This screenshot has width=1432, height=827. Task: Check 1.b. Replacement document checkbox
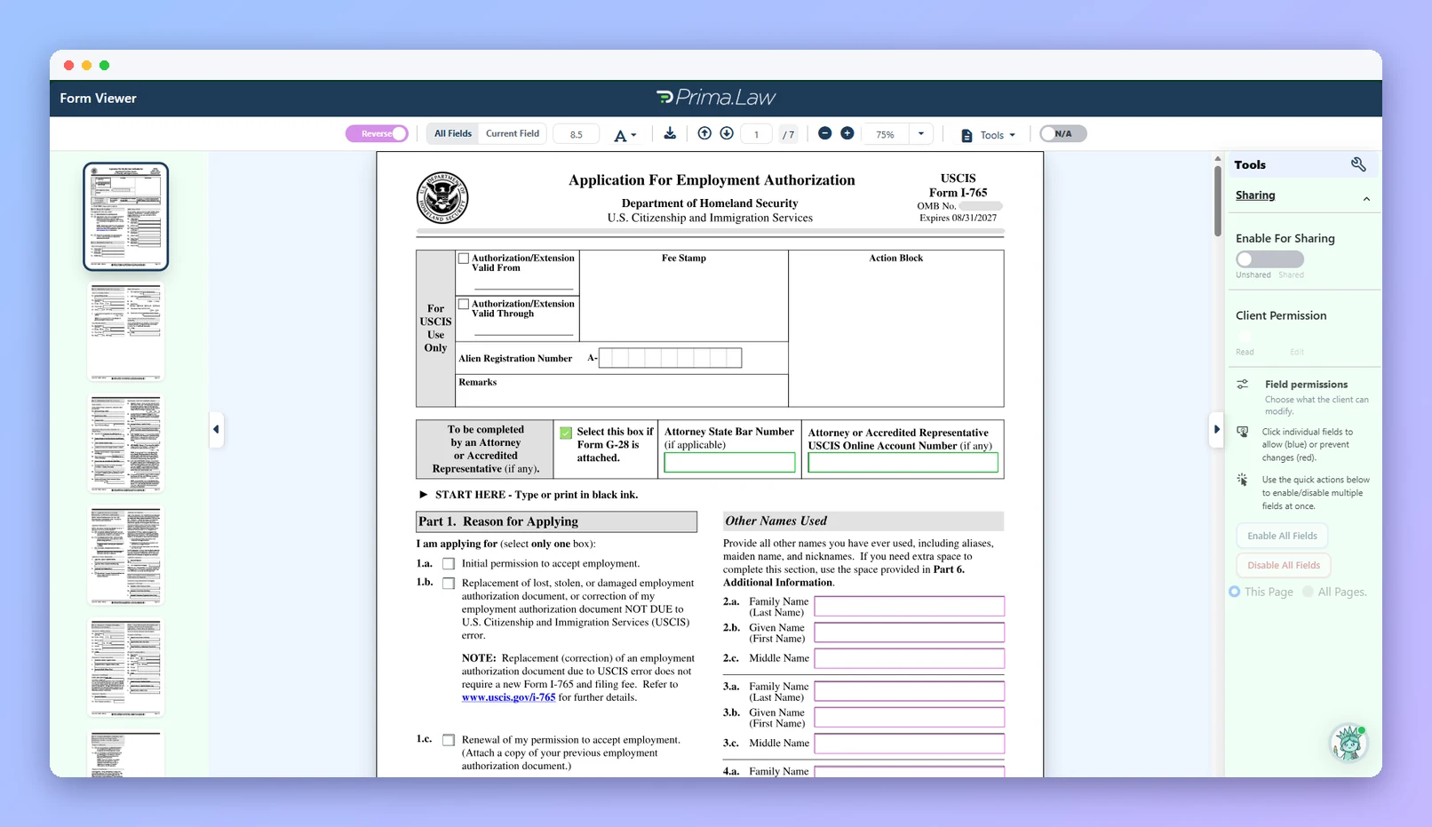(x=449, y=584)
